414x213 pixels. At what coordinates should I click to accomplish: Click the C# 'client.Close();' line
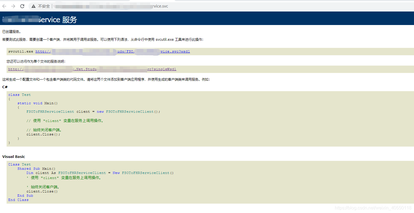click(43, 134)
